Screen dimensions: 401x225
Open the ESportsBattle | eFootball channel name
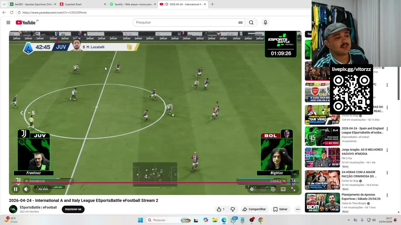click(x=38, y=207)
